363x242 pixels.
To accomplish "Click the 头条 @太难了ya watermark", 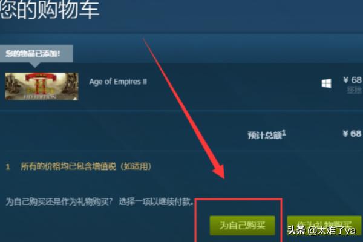I will [x=321, y=231].
